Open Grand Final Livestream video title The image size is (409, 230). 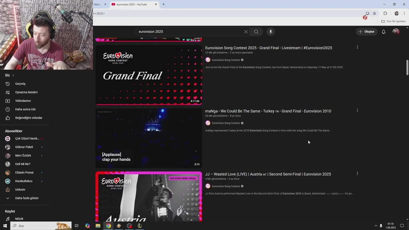(268, 48)
